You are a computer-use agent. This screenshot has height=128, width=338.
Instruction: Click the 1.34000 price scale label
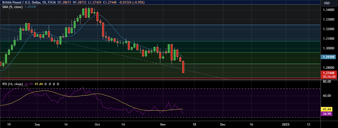(x=329, y=10)
